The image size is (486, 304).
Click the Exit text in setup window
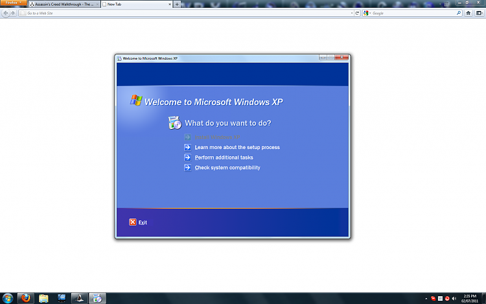[x=143, y=222]
